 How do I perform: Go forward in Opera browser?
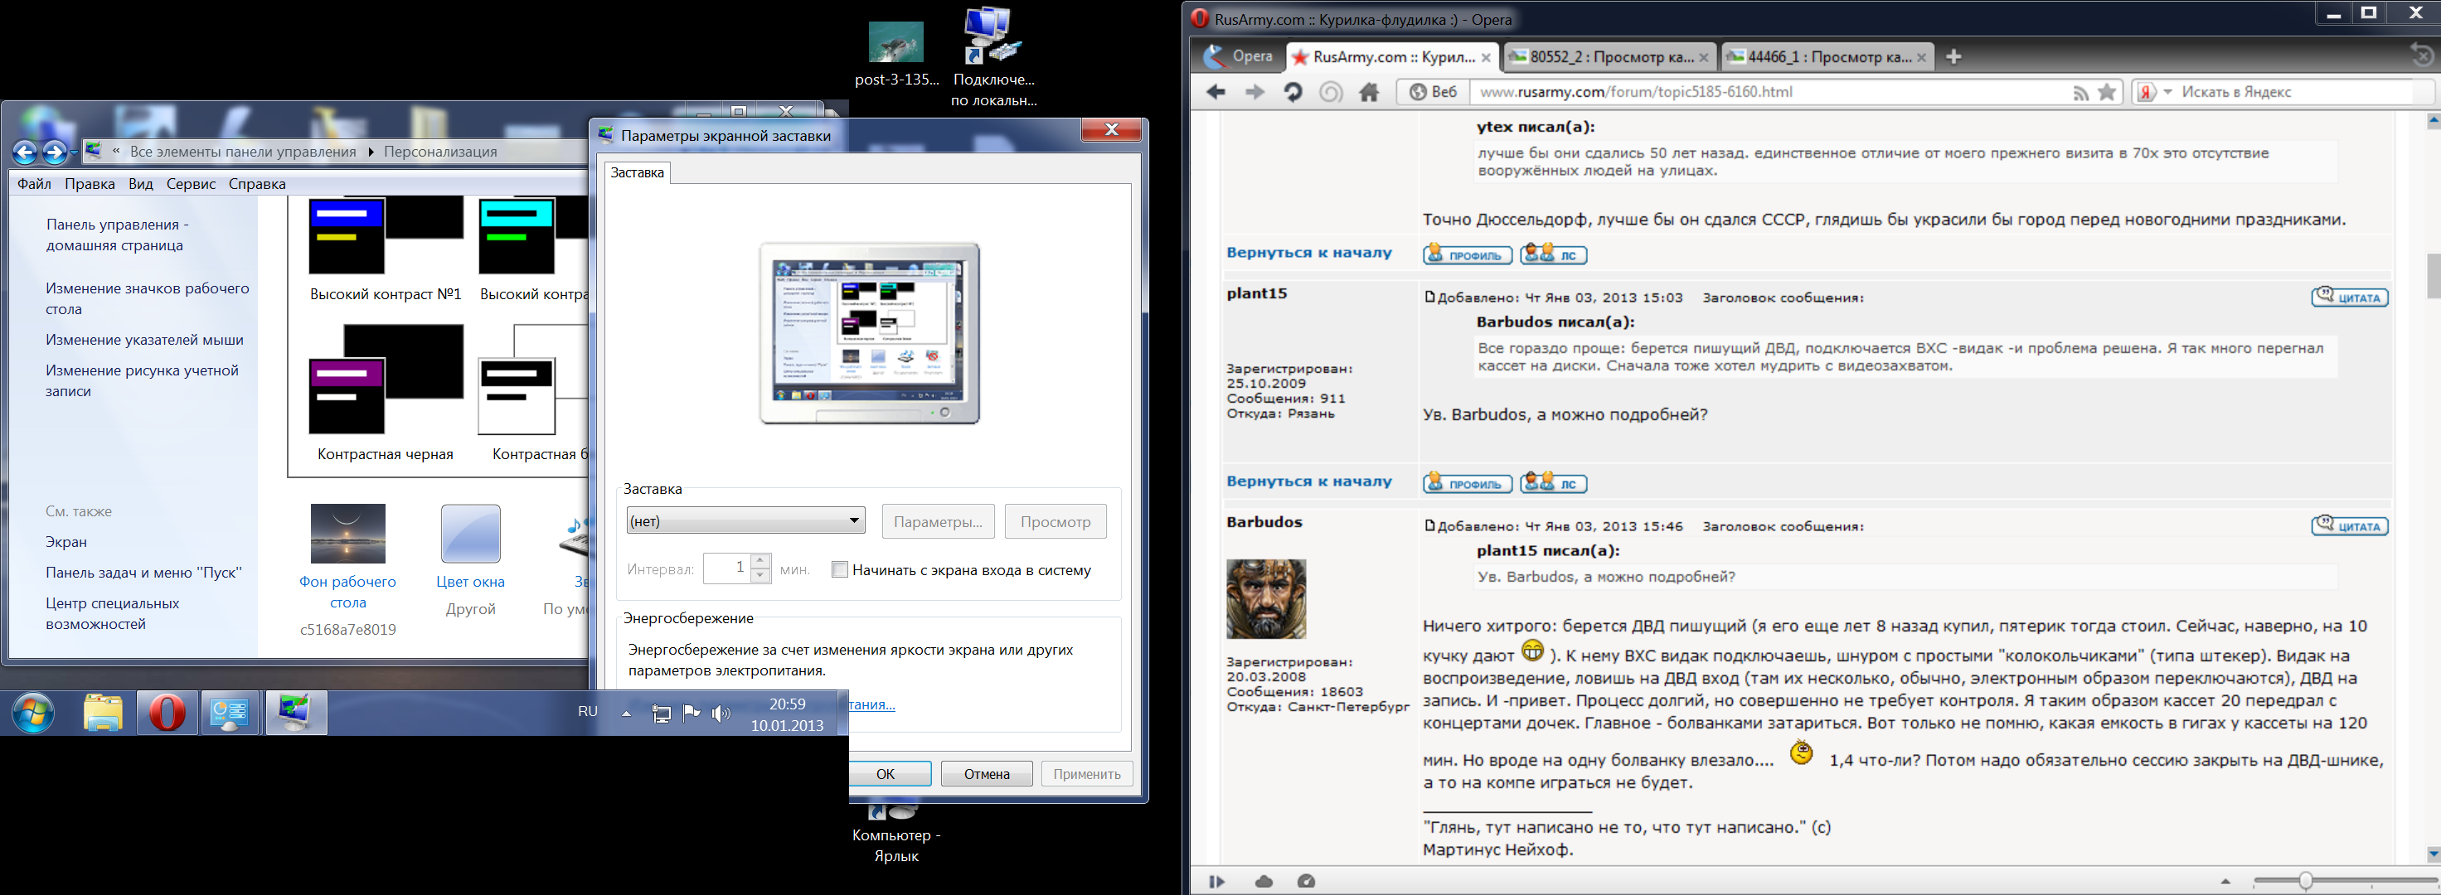click(1254, 92)
